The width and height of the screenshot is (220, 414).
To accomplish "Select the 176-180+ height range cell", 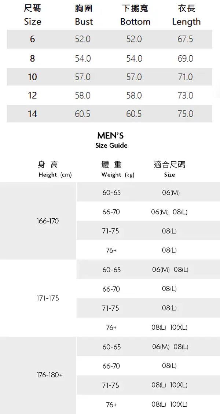I will click(49, 375).
